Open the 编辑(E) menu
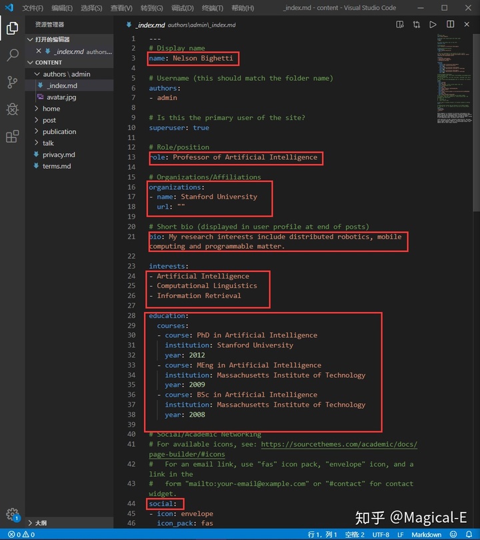Viewport: 480px width, 540px height. (62, 8)
